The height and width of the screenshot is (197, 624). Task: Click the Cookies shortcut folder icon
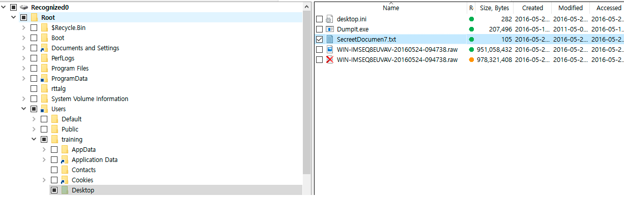point(65,180)
